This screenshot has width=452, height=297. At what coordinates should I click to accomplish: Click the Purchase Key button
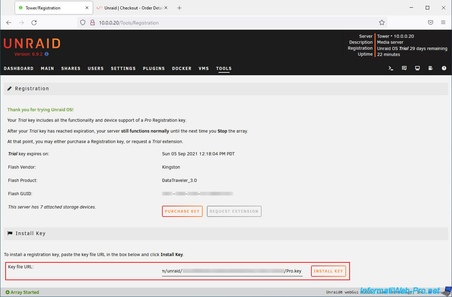point(182,211)
